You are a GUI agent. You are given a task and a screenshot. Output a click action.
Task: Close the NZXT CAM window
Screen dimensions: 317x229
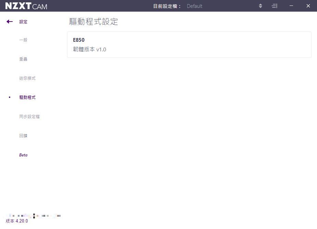pos(308,6)
